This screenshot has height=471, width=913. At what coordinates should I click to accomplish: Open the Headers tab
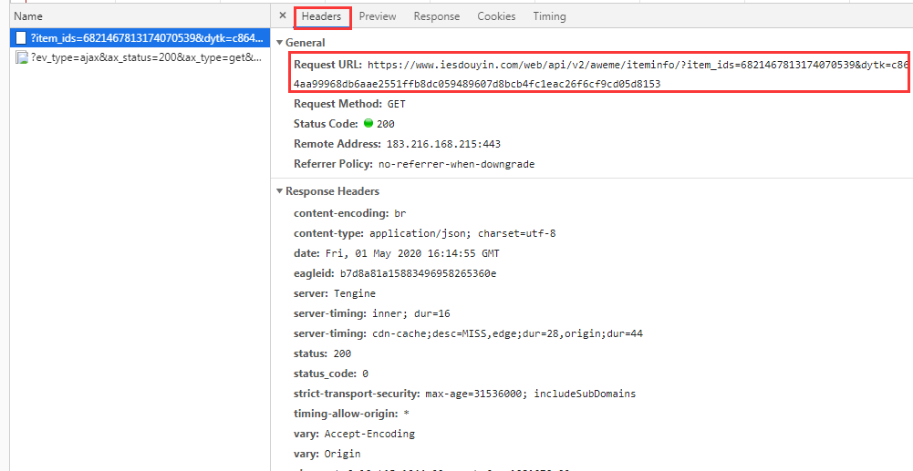click(321, 16)
